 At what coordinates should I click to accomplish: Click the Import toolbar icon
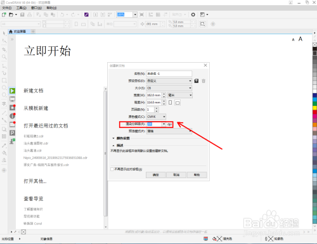point(96,15)
